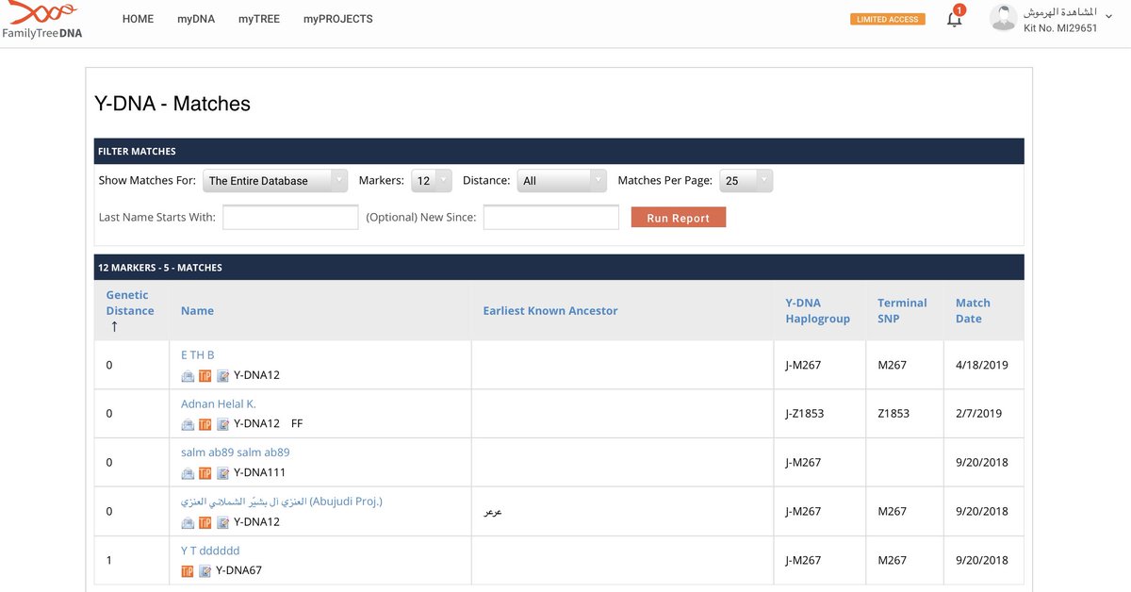Open the note icon for E TH B
Screen dimensions: 1131x592
222,375
